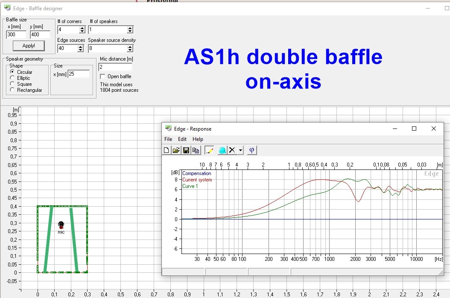Image resolution: width=450 pixels, height=298 pixels.
Task: Open the Edit menu in Response window
Action: (182, 139)
